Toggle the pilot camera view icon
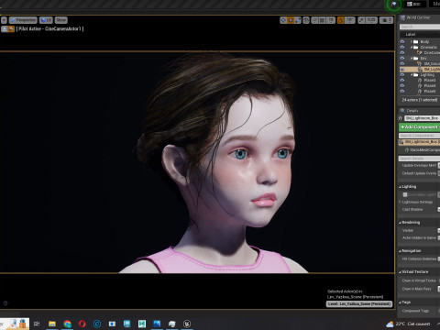Viewport: 440px width, 330px height. coord(11,29)
